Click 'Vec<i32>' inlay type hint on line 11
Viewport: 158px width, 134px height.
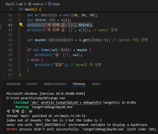(x=49, y=15)
